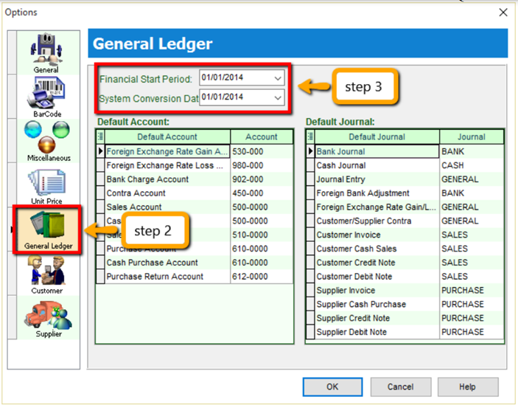Select the General Ledger sidebar icon

tap(47, 229)
